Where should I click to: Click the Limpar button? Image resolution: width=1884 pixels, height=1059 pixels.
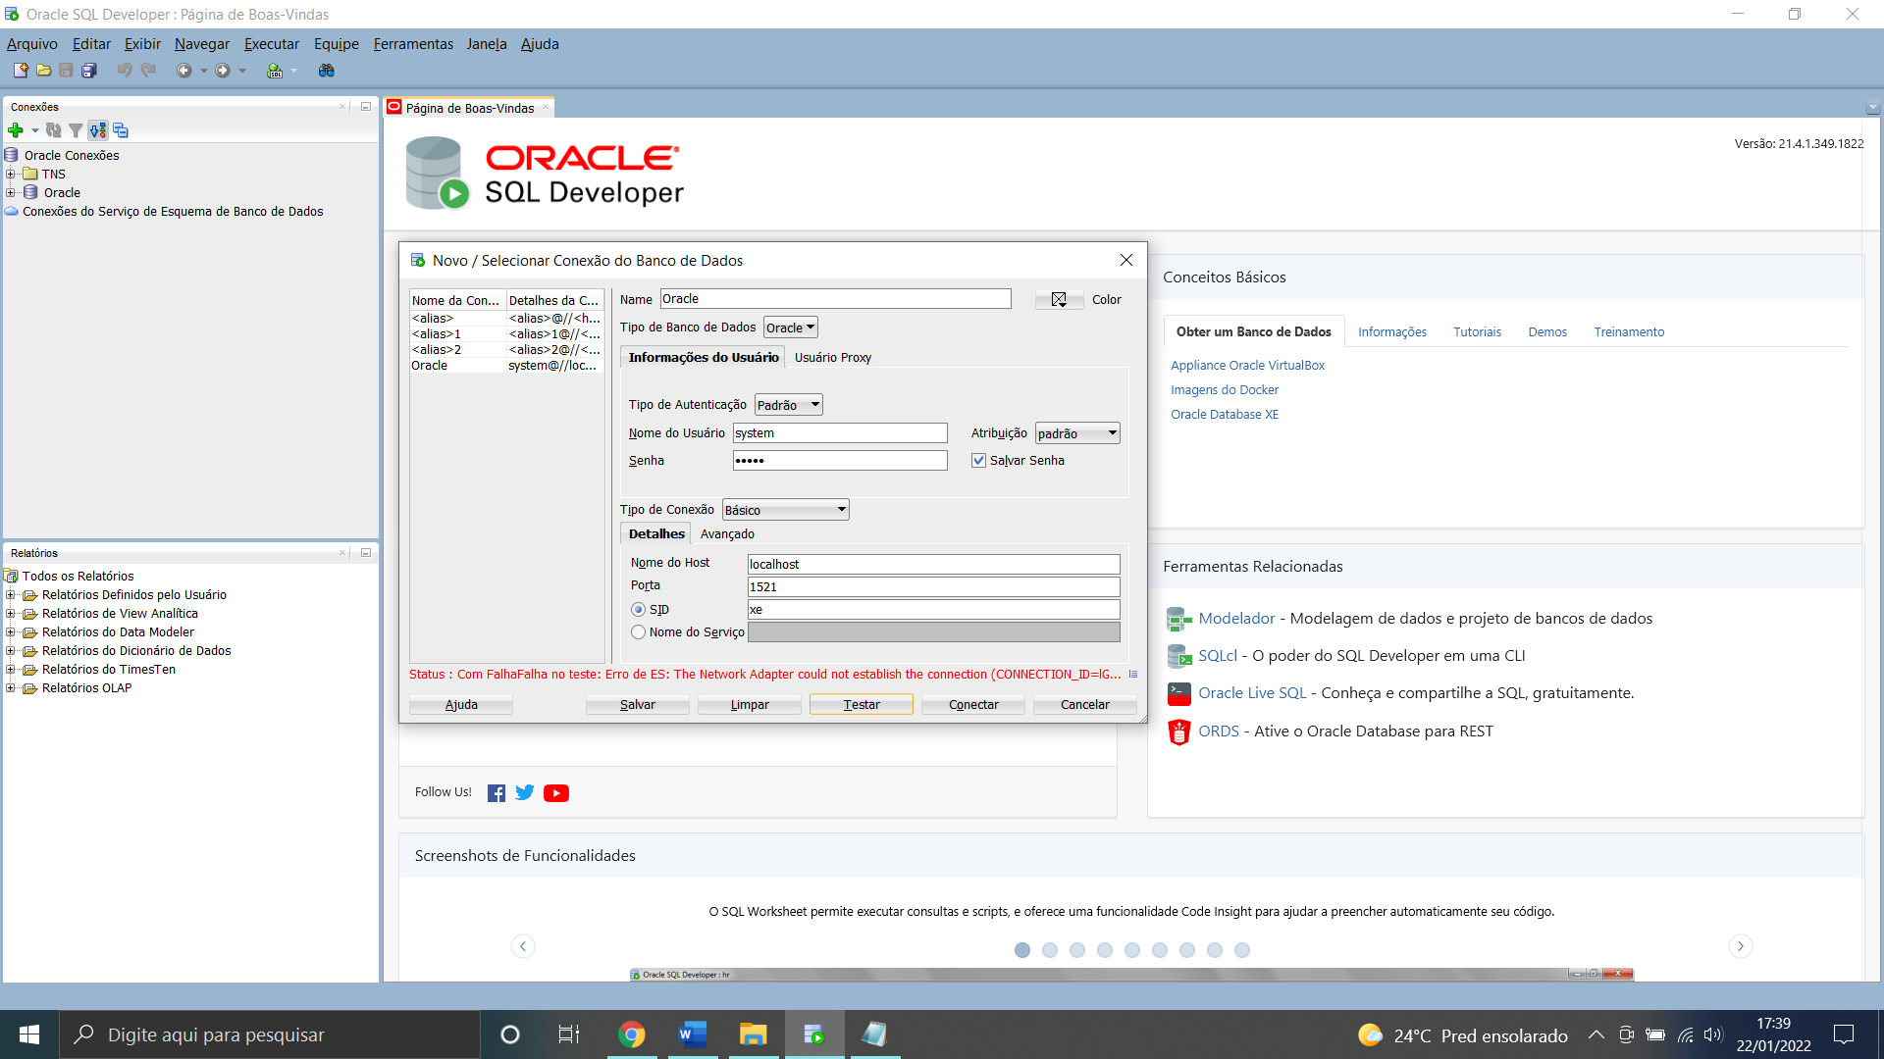750,705
